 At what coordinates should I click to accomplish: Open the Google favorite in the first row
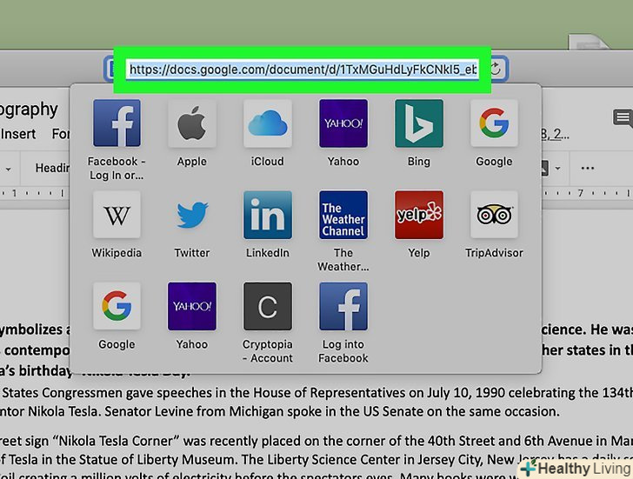[x=494, y=123]
